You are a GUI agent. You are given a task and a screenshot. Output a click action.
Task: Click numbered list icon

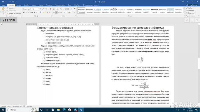57,9
